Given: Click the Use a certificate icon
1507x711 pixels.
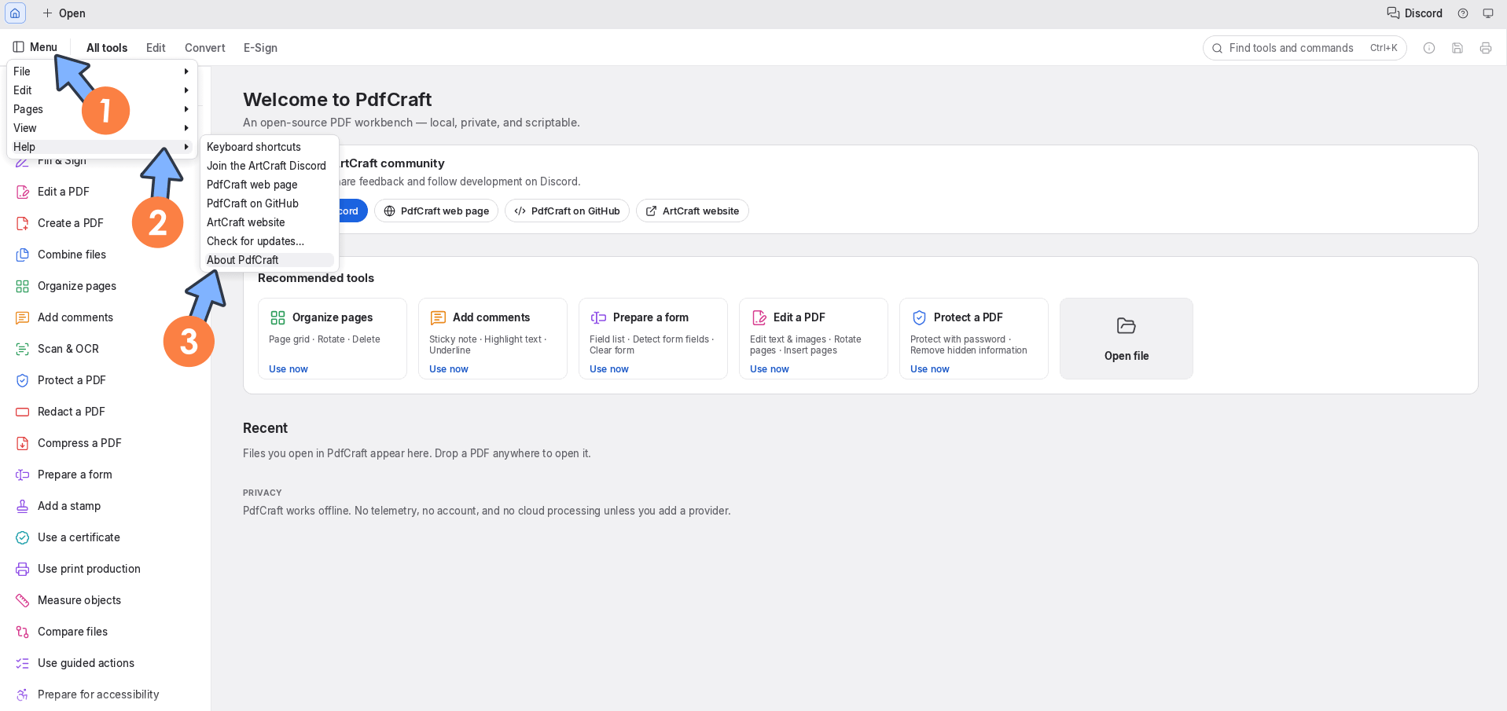Looking at the screenshot, I should click(23, 537).
